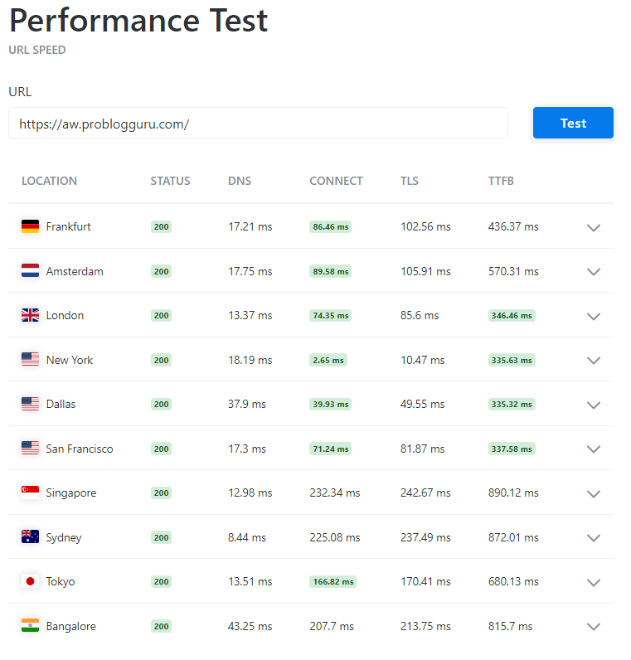Click the US flag icon beside New York

coord(30,360)
